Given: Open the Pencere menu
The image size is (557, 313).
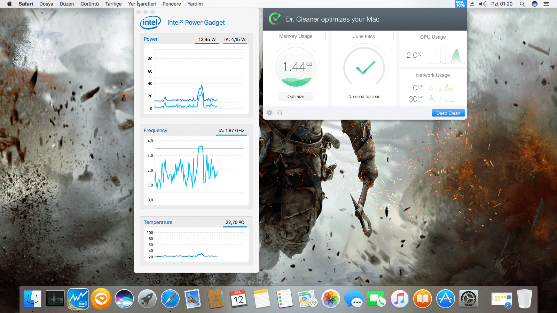Looking at the screenshot, I should tap(172, 4).
